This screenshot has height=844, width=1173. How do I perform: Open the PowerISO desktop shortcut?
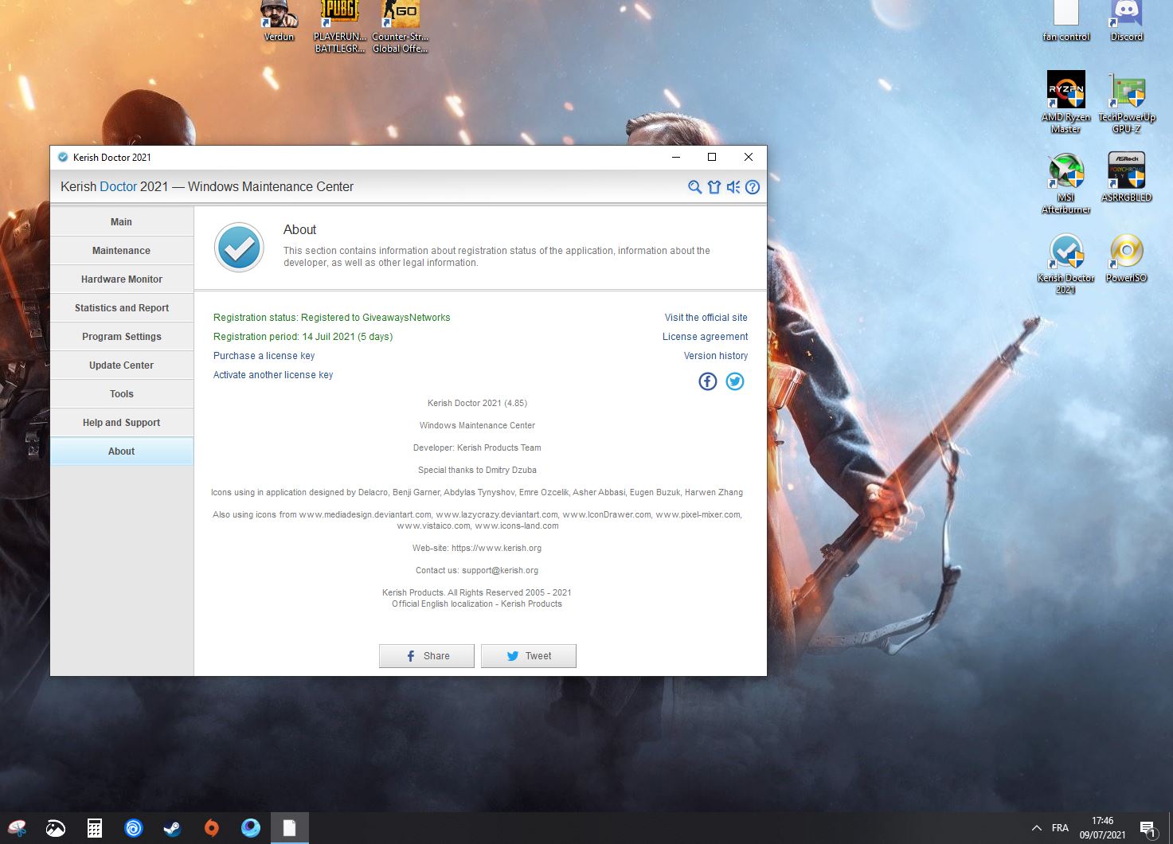1127,258
